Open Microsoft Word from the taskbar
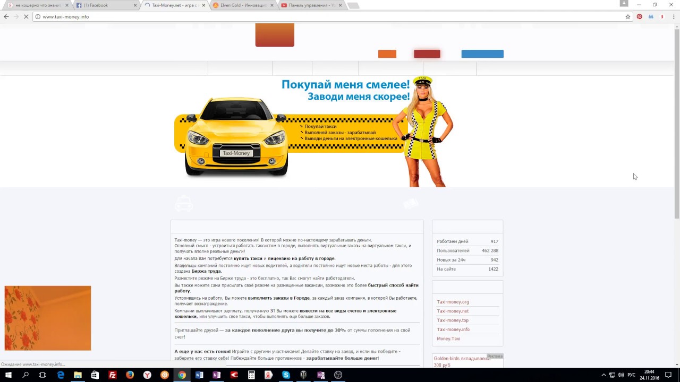This screenshot has width=680, height=382. tap(199, 375)
